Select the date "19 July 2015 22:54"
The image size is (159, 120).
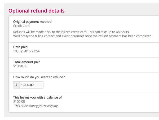coord(26,51)
